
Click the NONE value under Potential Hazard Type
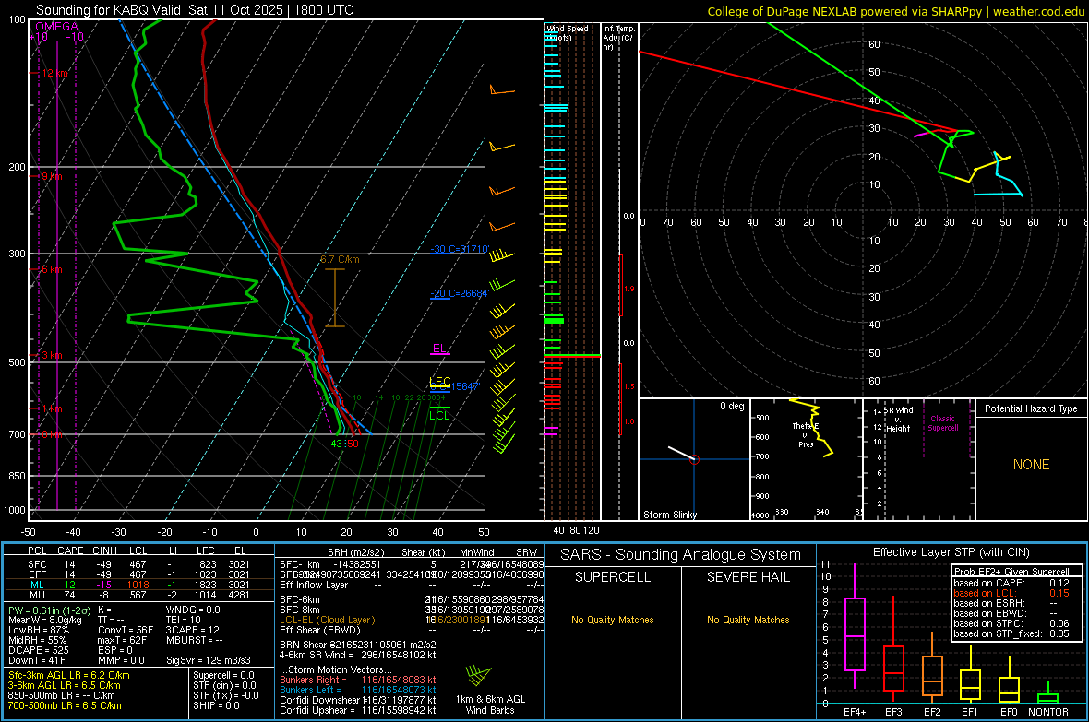1031,465
